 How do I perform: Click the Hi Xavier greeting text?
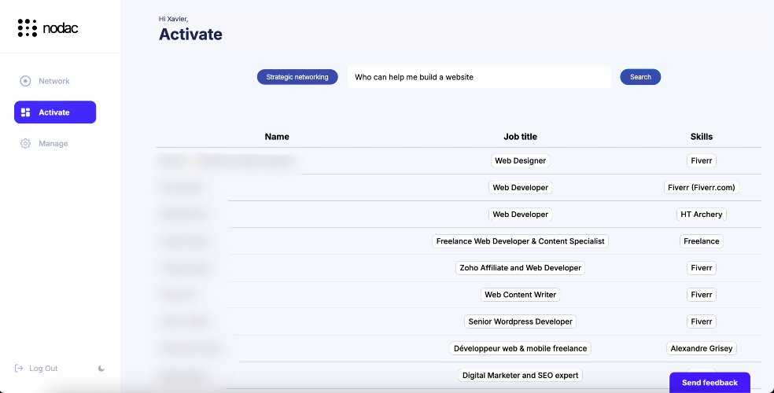pyautogui.click(x=173, y=19)
